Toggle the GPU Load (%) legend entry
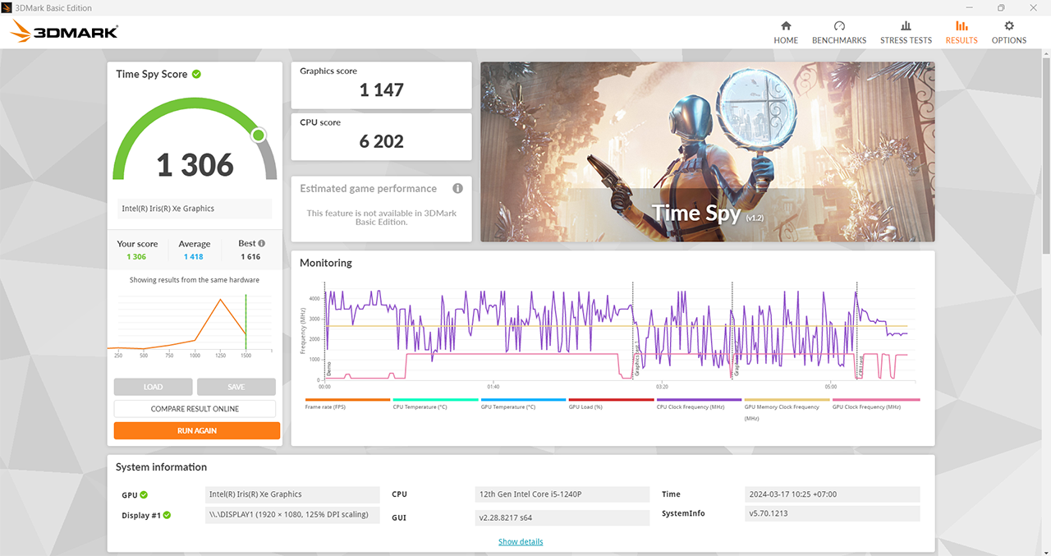The height and width of the screenshot is (556, 1051). (x=611, y=404)
